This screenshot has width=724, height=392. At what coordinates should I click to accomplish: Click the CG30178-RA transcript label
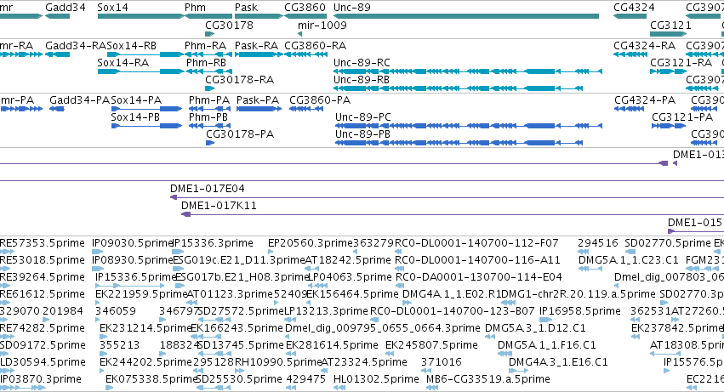point(240,79)
